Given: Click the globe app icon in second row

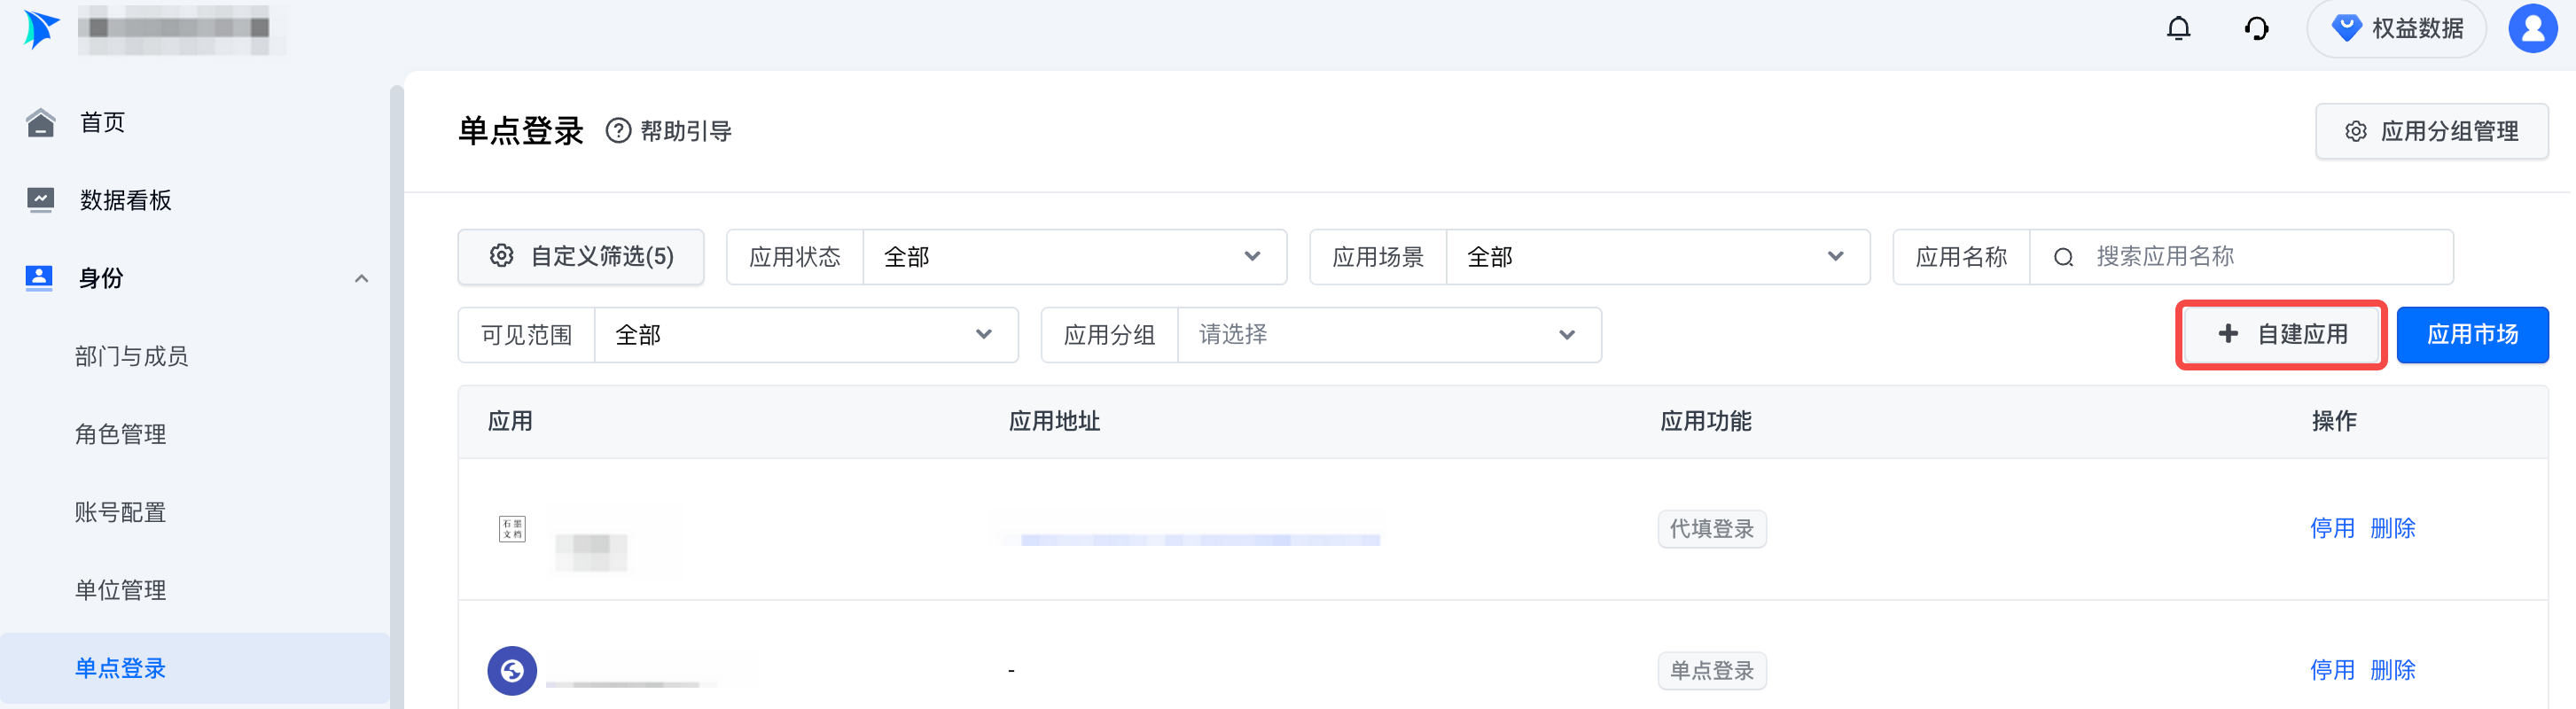Looking at the screenshot, I should point(512,670).
